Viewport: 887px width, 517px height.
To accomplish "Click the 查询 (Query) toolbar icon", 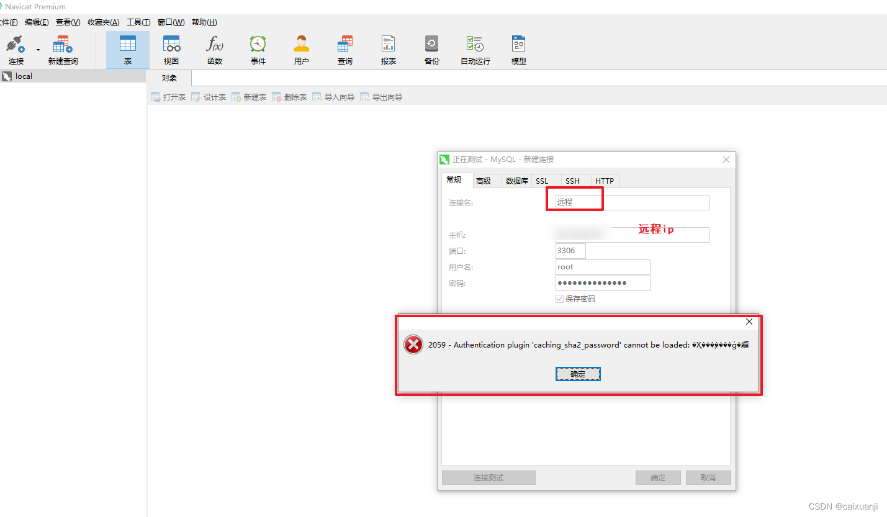I will (345, 45).
